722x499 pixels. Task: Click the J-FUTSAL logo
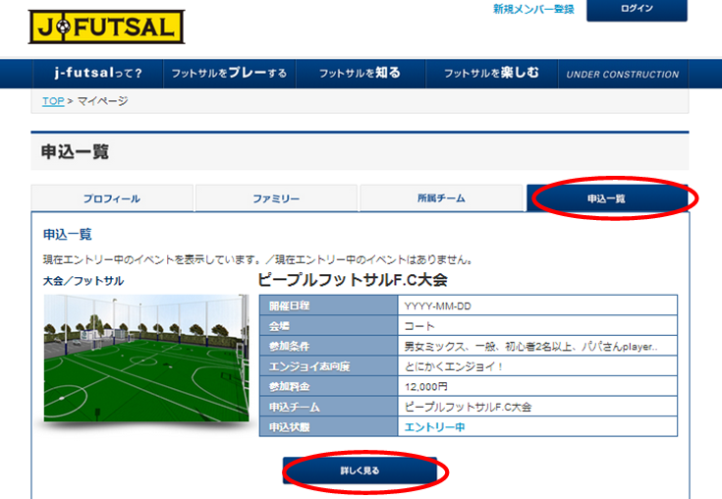click(x=105, y=27)
